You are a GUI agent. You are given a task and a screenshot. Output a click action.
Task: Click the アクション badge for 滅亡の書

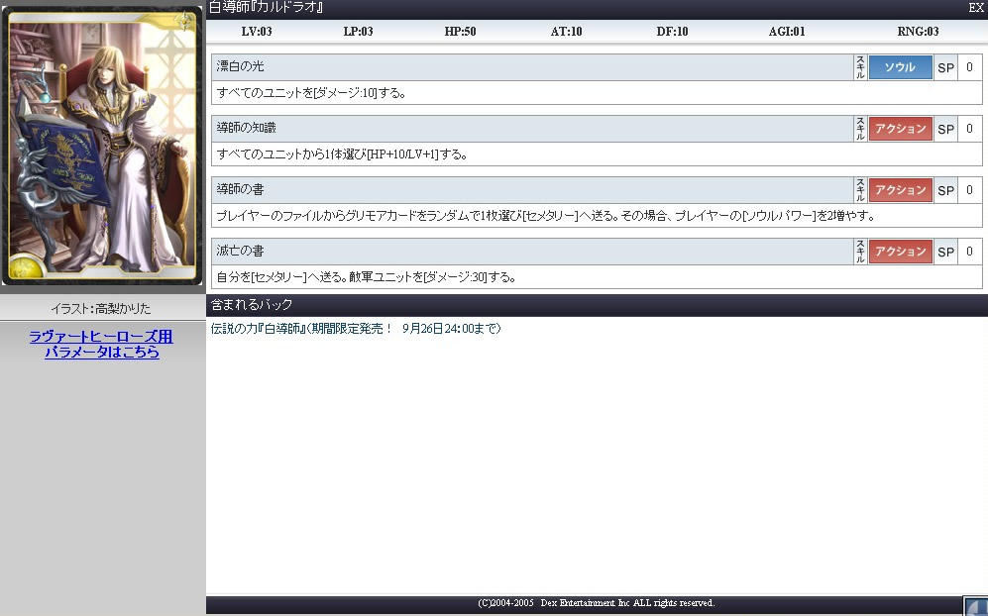[x=900, y=252]
